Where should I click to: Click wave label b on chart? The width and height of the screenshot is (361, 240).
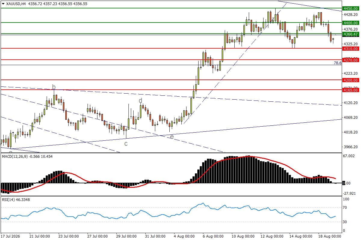click(x=54, y=87)
